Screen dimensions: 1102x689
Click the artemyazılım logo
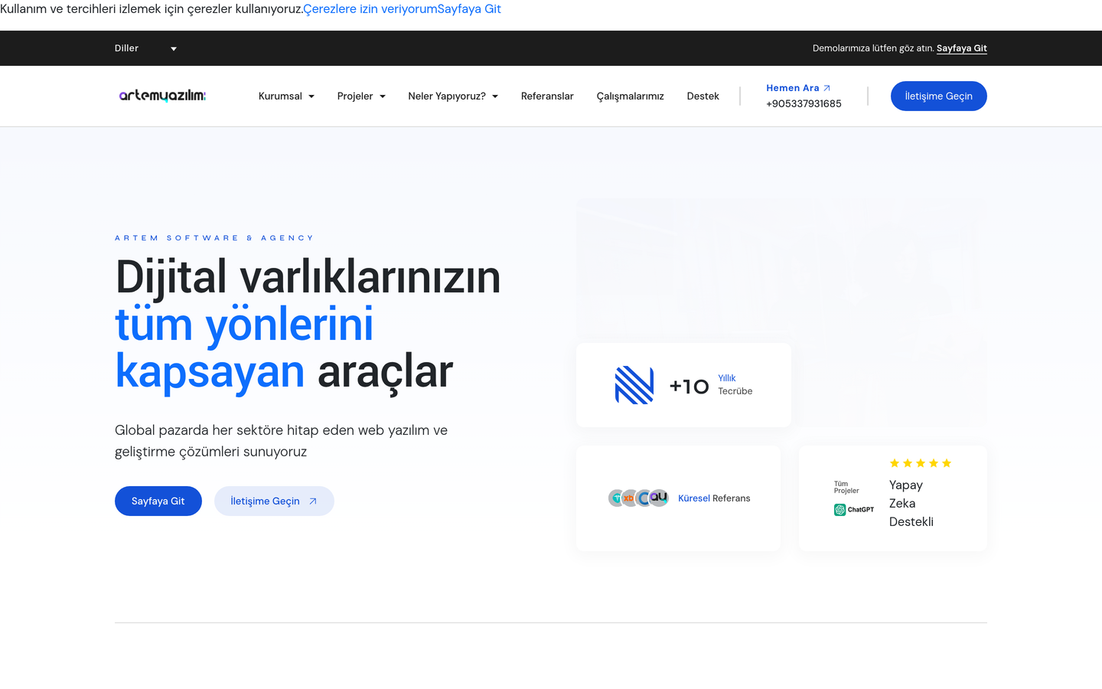pos(162,96)
